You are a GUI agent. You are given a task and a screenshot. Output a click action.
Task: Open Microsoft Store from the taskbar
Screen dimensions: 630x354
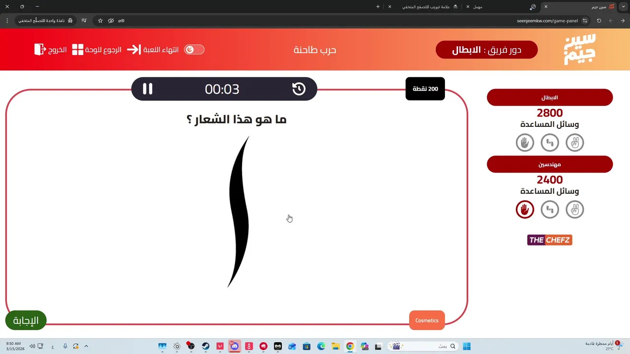click(307, 346)
